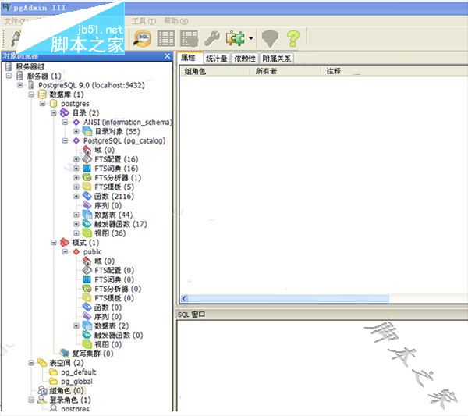Collapse PostgreSQL 9.0 server node
The image size is (468, 416).
click(20, 85)
